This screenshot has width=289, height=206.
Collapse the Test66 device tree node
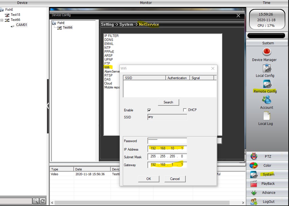tap(2, 20)
